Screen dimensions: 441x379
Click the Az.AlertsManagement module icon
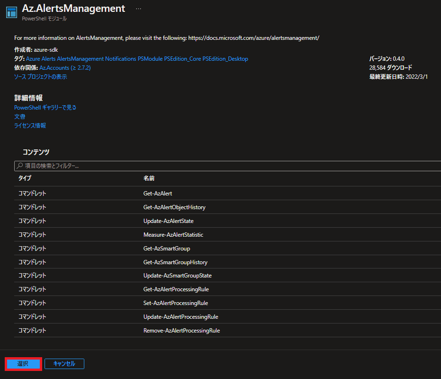(x=11, y=12)
